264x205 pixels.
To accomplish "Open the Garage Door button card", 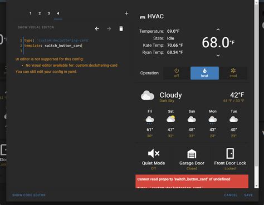I will coord(192,159).
